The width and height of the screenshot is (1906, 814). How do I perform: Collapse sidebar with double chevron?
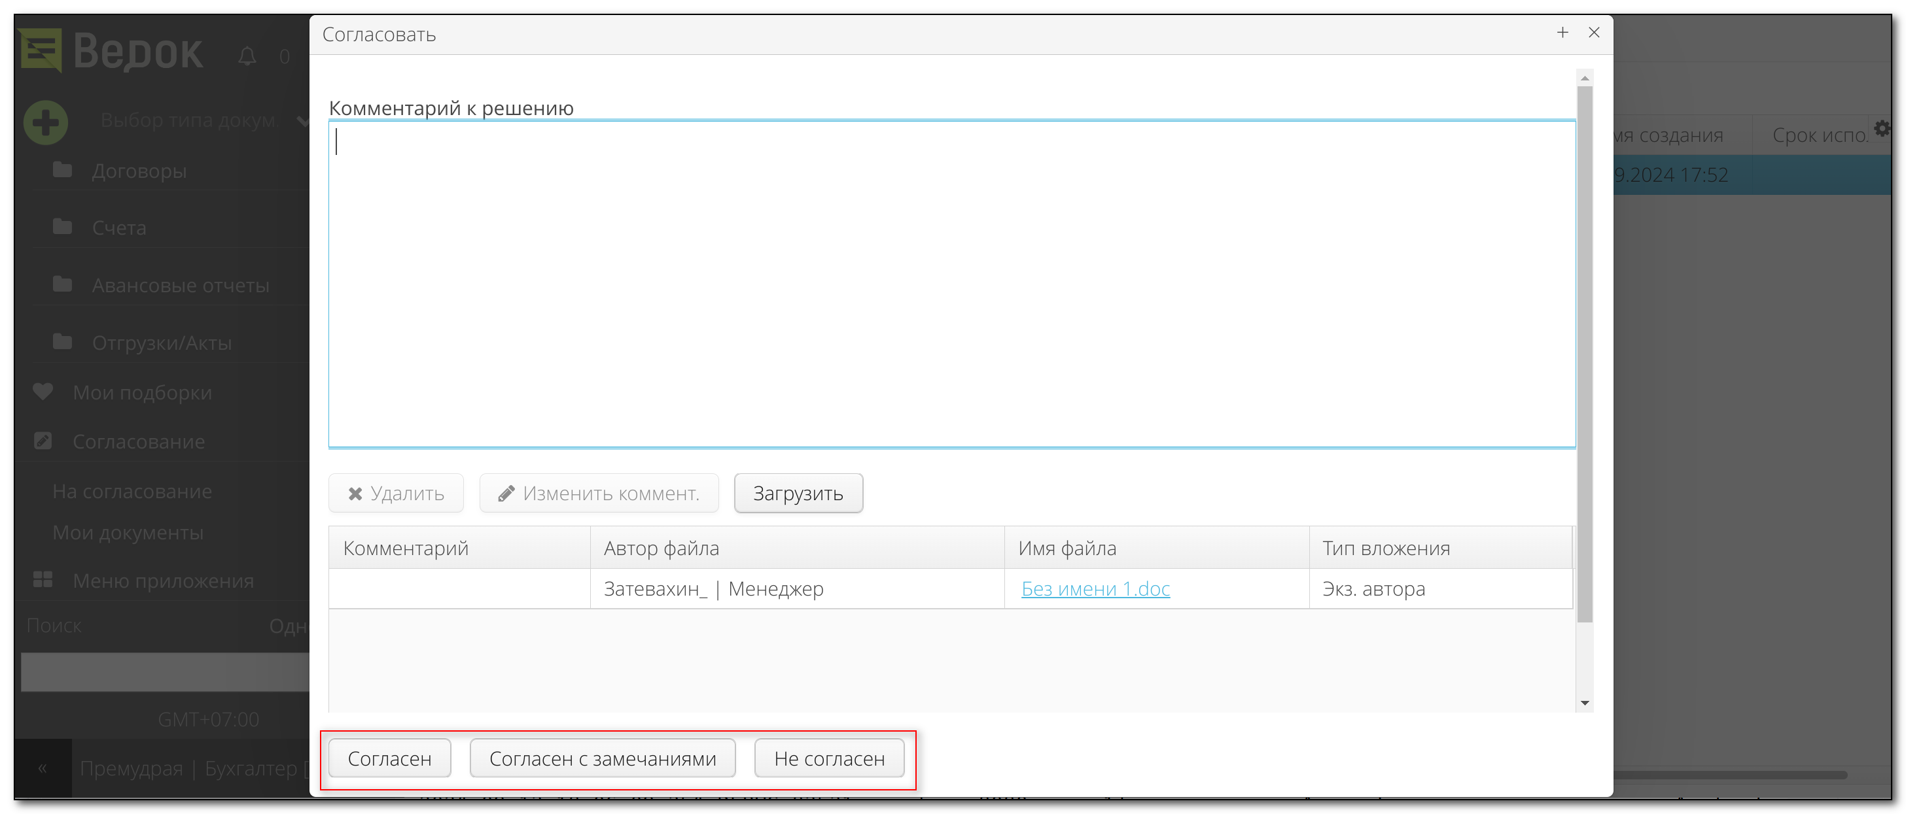43,768
